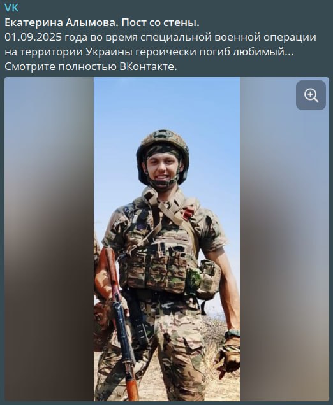Click the word 'ВКонтакте' in the preview
Viewport: 333px width, 405px height.
(x=147, y=67)
